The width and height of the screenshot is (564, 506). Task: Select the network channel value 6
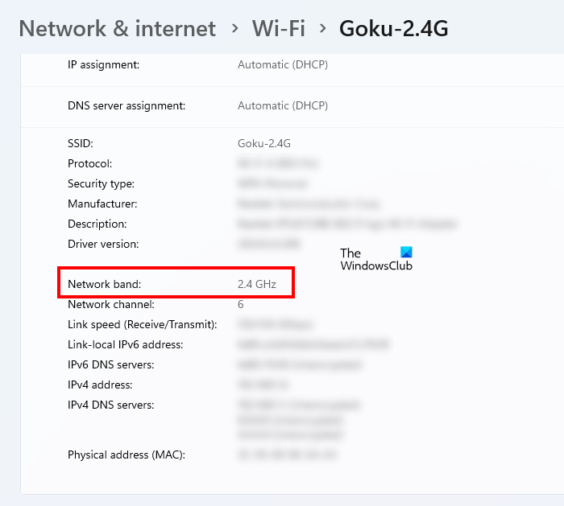[241, 304]
